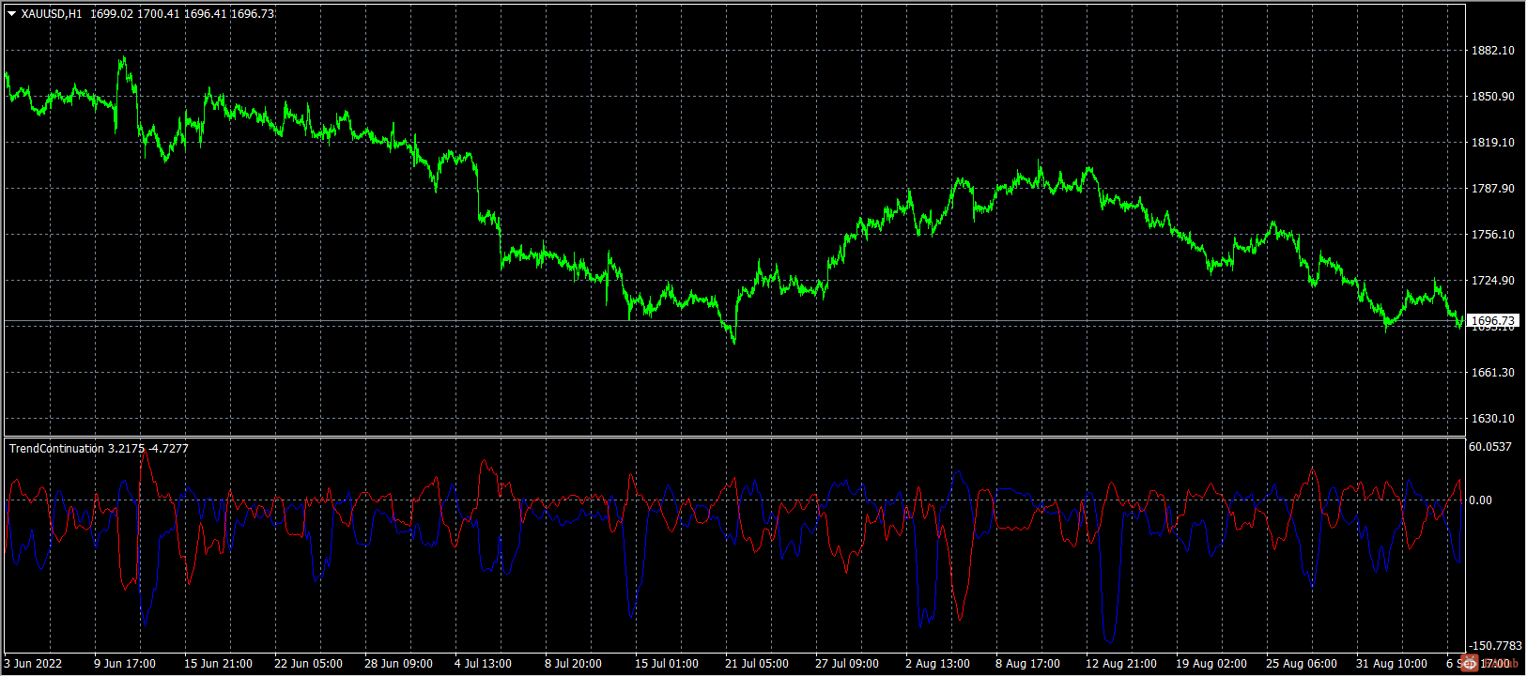This screenshot has height=677, width=1527.
Task: Click the -150.7783 indicator scale minimum
Action: click(1494, 646)
